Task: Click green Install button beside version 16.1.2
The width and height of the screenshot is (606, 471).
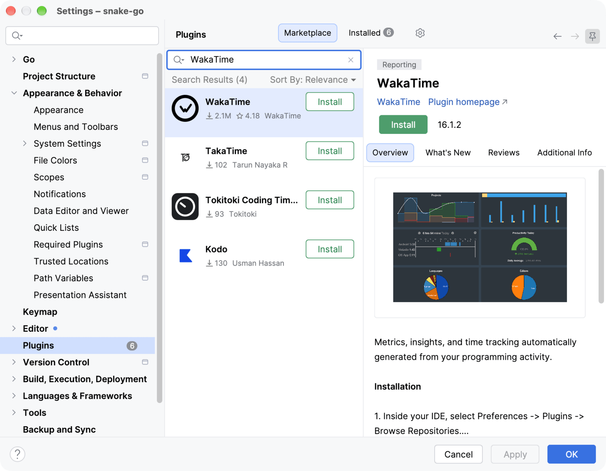Action: coord(403,125)
